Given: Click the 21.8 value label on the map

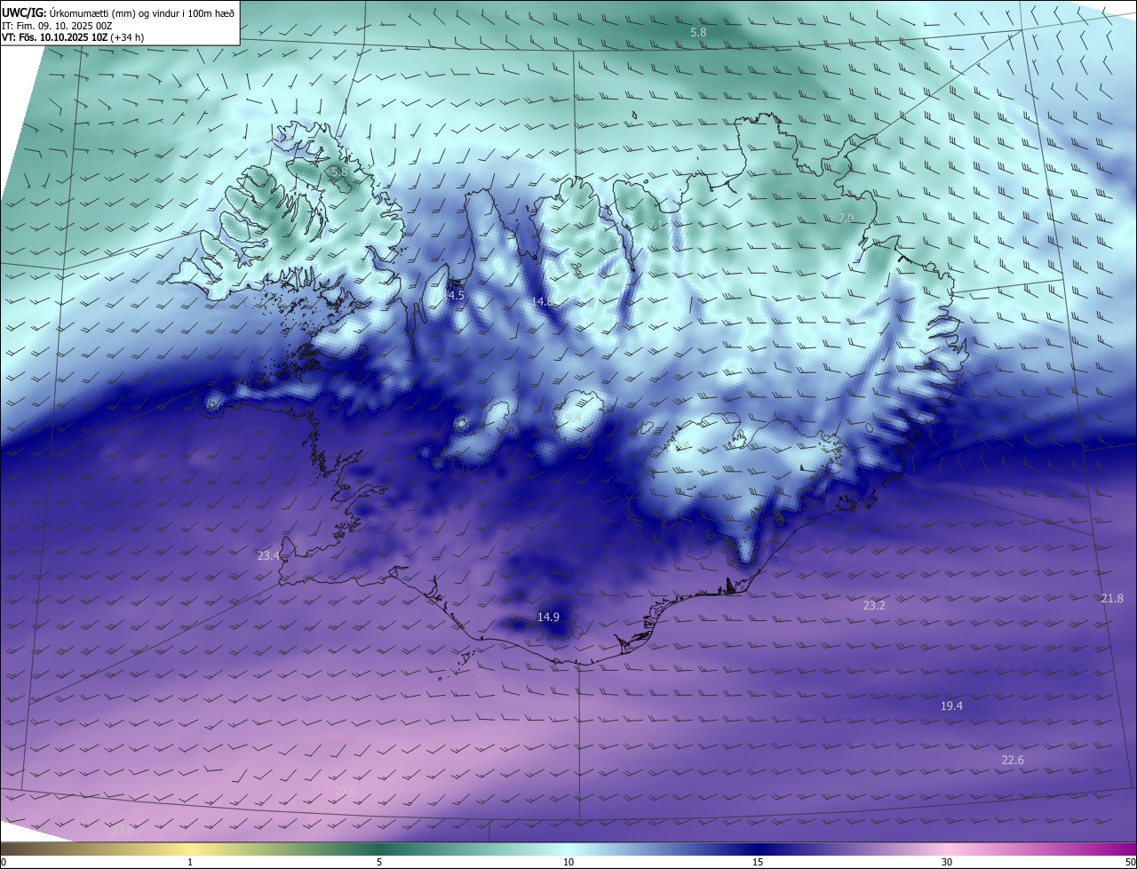Looking at the screenshot, I should point(1112,599).
